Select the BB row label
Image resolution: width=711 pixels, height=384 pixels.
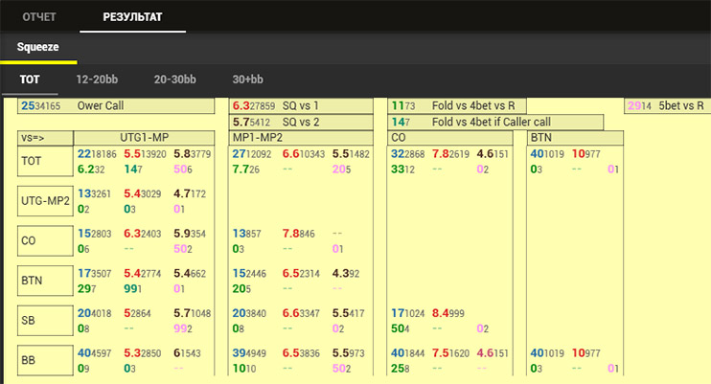tap(45, 360)
